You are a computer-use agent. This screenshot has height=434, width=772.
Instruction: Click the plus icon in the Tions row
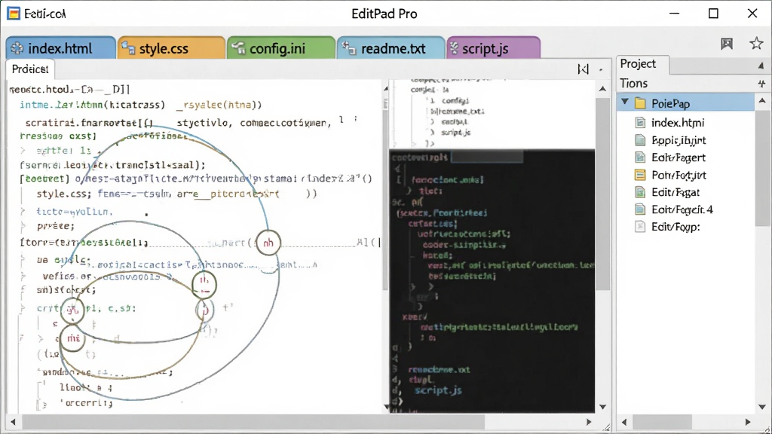[761, 84]
